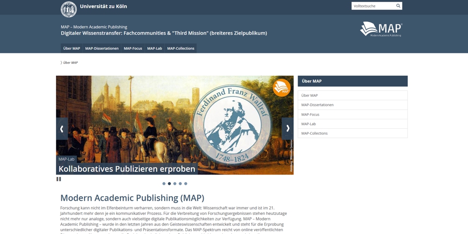Select the fifth slider dot

[x=186, y=183]
